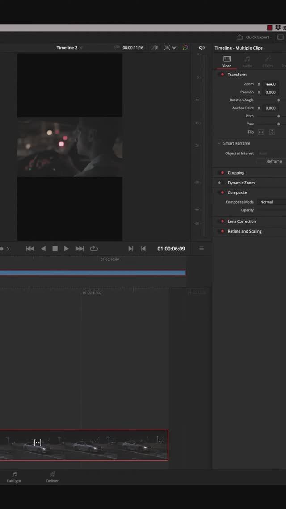The width and height of the screenshot is (286, 509).
Task: Click the Zoom X value field
Action: coord(271,84)
